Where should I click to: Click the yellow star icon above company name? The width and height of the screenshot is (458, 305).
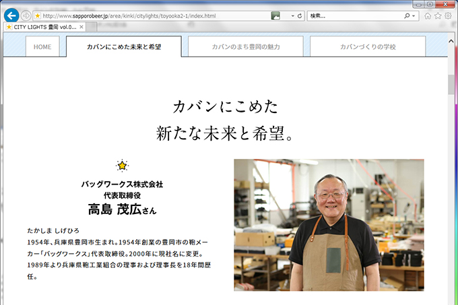point(122,166)
